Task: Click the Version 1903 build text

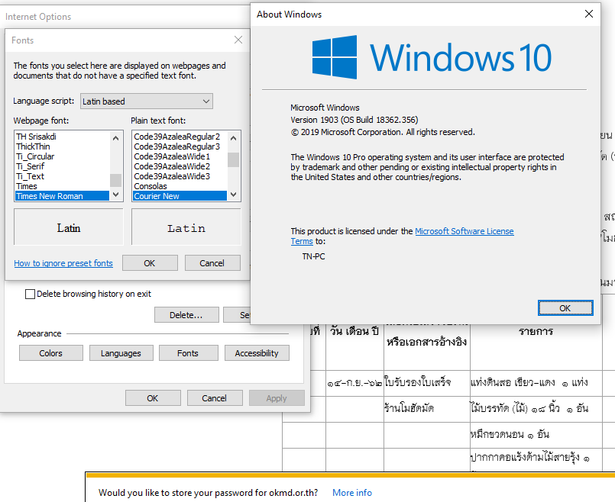Action: coord(354,120)
